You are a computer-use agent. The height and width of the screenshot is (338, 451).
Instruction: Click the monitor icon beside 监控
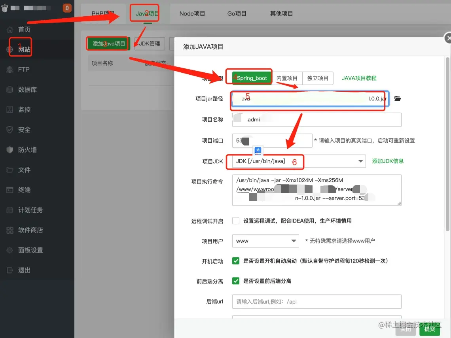pos(10,110)
